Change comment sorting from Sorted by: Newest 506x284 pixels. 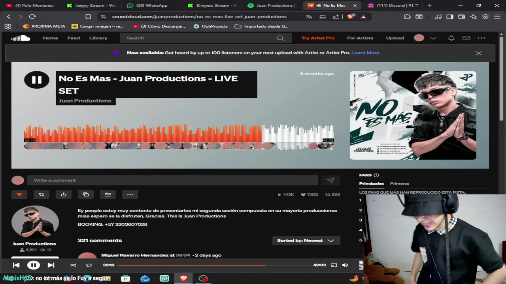click(x=306, y=241)
